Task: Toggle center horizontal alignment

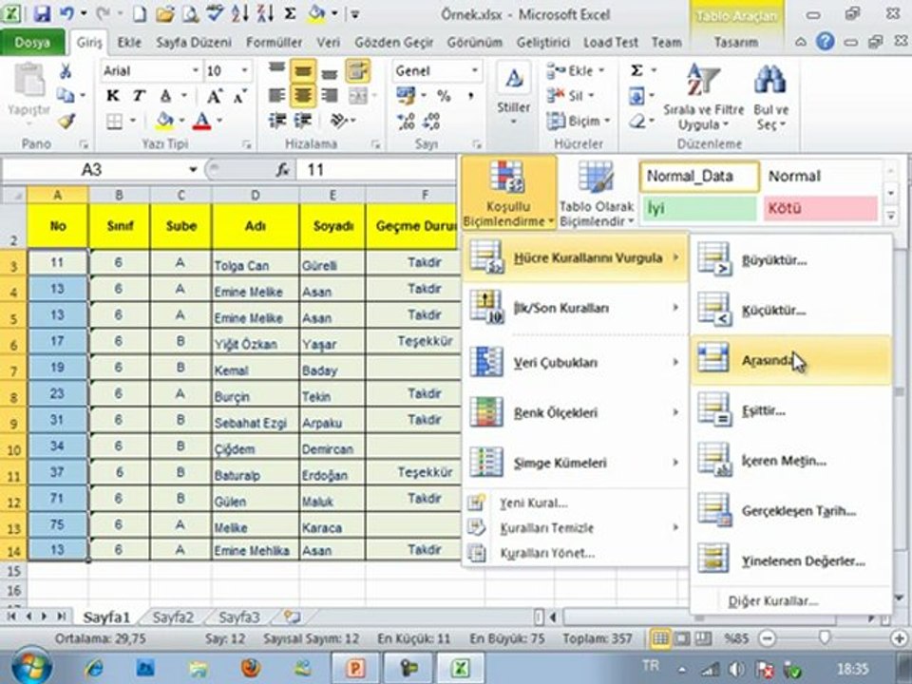Action: pos(303,95)
